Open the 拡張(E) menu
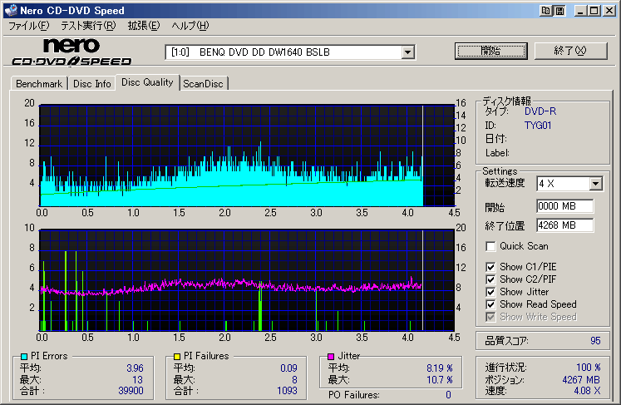The height and width of the screenshot is (405, 621). click(x=143, y=26)
